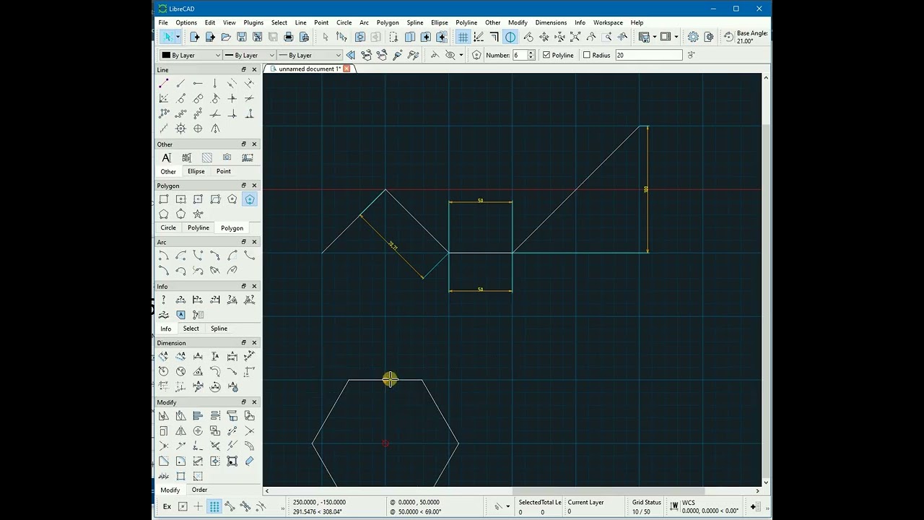Expand the selection pointer dropdown arrow
This screenshot has height=520, width=924.
178,37
